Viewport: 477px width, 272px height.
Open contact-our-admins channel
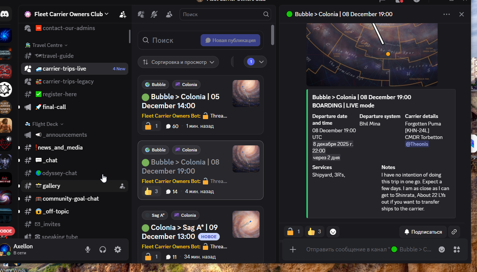pyautogui.click(x=75, y=28)
